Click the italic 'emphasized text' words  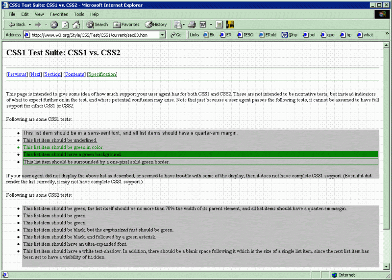(120, 230)
